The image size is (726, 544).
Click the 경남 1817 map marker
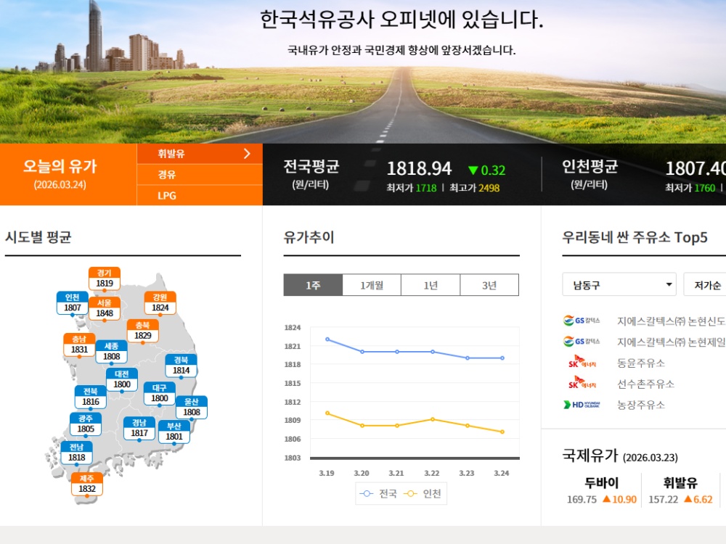tap(139, 428)
